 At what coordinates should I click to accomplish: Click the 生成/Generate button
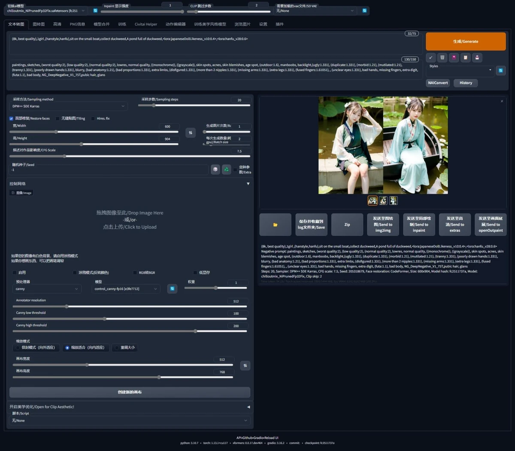click(466, 41)
